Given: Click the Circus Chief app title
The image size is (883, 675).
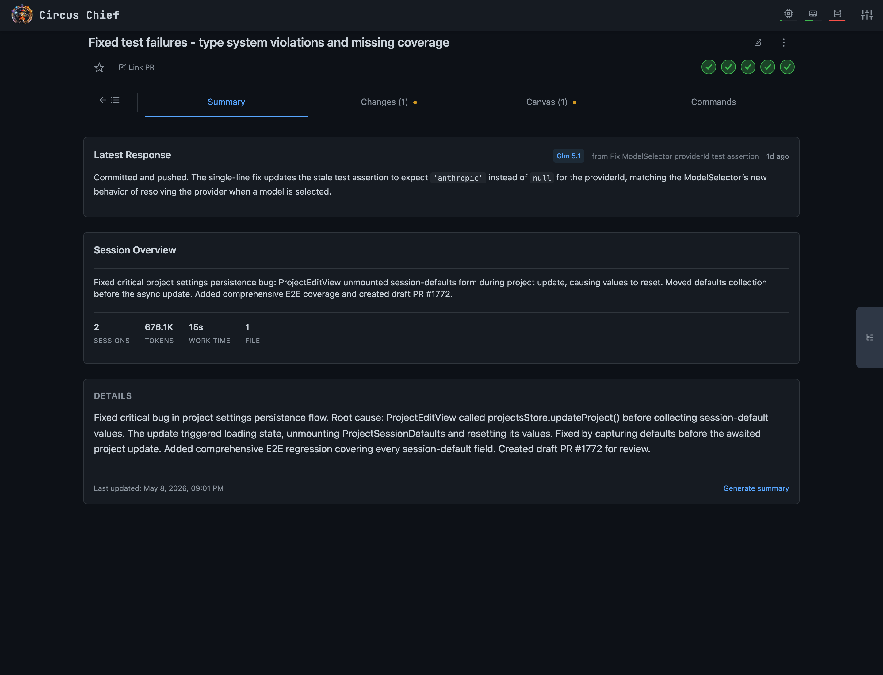Looking at the screenshot, I should tap(79, 15).
